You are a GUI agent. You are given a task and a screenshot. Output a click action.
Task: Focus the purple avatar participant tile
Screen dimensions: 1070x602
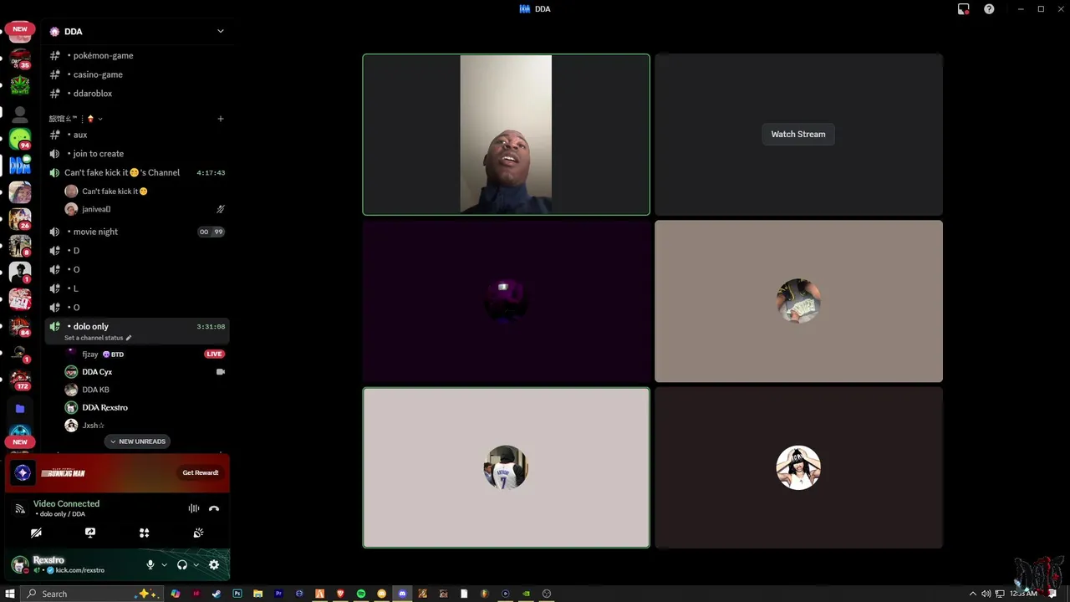pos(506,301)
